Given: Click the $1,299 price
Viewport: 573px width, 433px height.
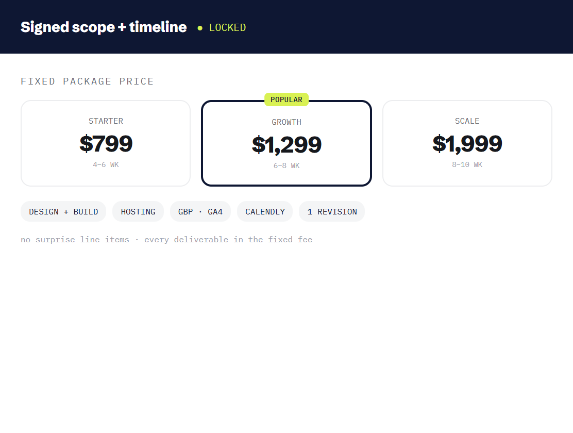Looking at the screenshot, I should 286,145.
